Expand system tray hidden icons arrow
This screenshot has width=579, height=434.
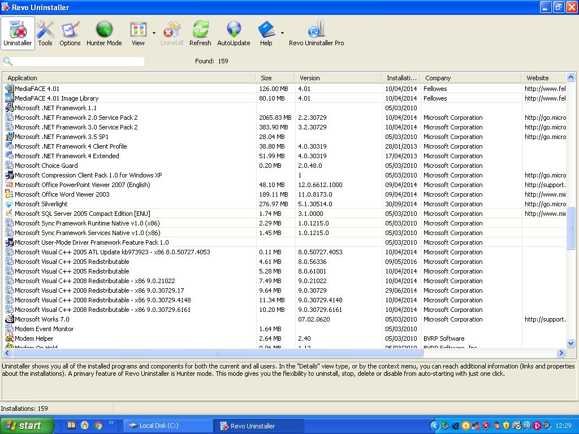pyautogui.click(x=435, y=426)
